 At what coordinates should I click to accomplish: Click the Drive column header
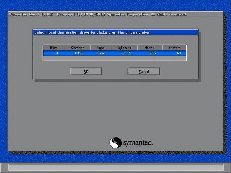tap(54, 48)
